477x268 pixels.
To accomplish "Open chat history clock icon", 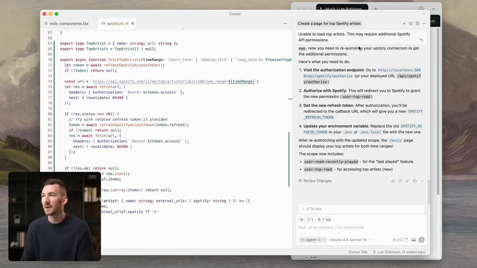I will (411, 23).
